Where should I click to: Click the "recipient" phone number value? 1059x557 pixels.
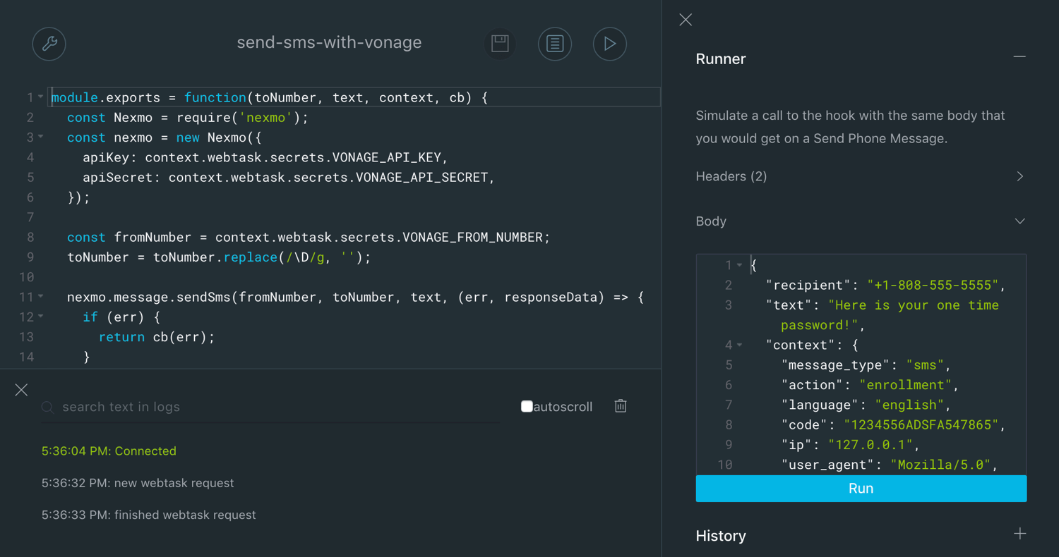[933, 285]
